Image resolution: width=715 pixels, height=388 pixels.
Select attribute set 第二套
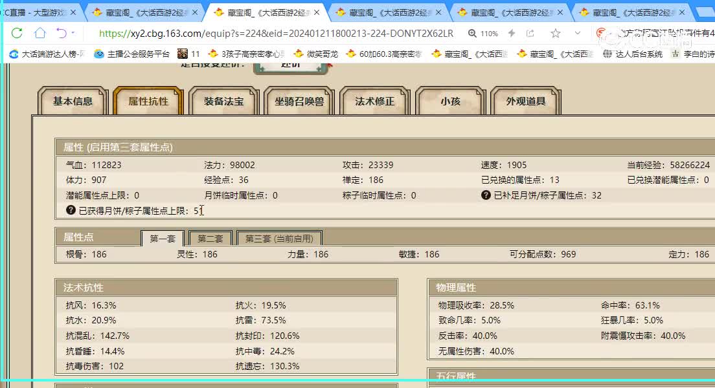pos(210,238)
